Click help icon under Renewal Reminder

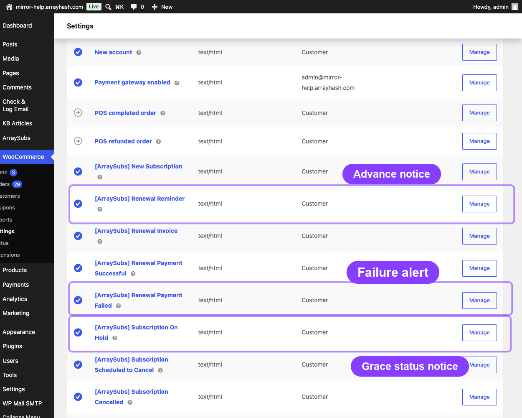click(x=100, y=209)
